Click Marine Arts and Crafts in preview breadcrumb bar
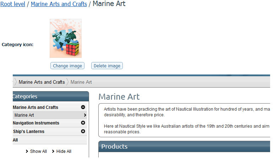The height and width of the screenshot is (161, 274). [42, 82]
